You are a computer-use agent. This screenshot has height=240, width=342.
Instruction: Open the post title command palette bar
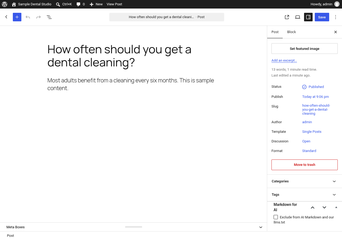167,17
